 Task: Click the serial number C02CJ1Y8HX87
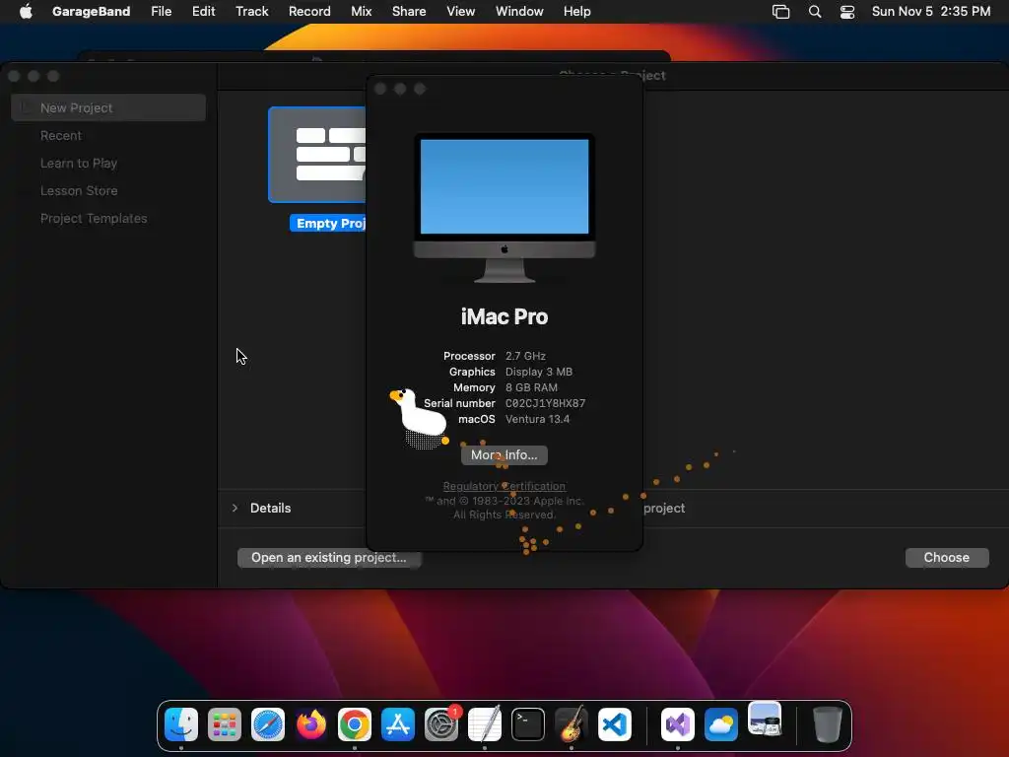click(x=545, y=403)
